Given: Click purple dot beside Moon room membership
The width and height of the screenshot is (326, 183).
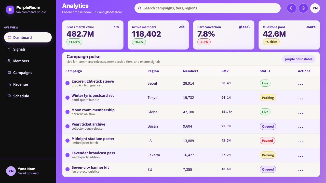Looking at the screenshot, I should pos(67,112).
